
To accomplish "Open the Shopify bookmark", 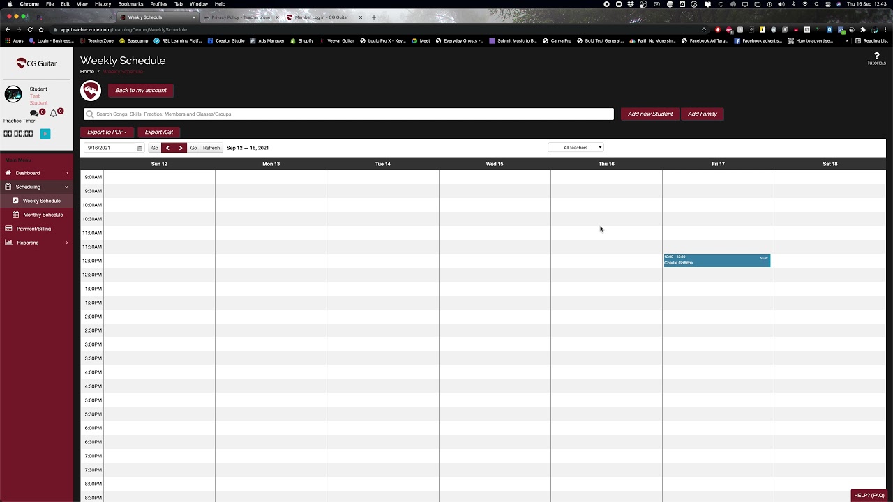I will pos(302,41).
